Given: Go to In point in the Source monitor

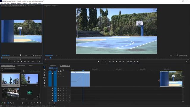Looking at the screenshot, I should click(15, 62).
